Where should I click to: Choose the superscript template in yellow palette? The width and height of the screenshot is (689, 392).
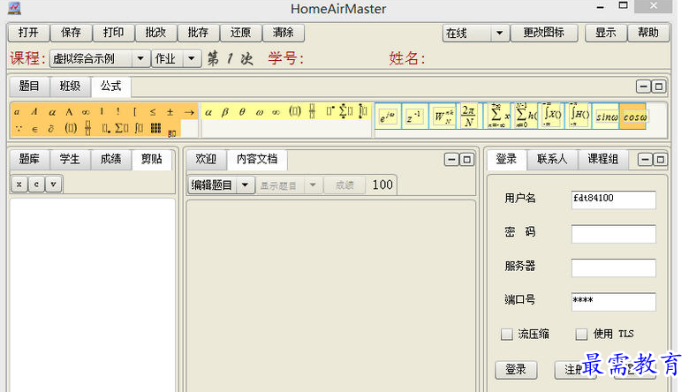(x=330, y=111)
